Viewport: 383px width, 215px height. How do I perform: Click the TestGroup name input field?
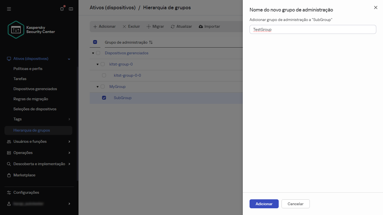pyautogui.click(x=313, y=29)
